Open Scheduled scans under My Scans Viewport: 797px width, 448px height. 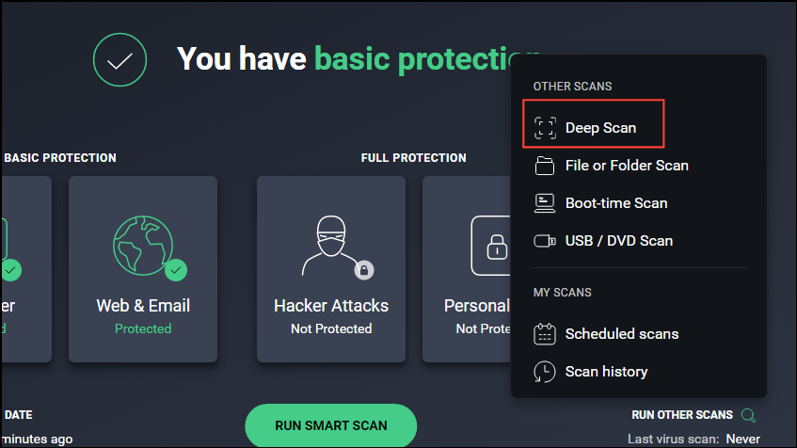pyautogui.click(x=621, y=334)
